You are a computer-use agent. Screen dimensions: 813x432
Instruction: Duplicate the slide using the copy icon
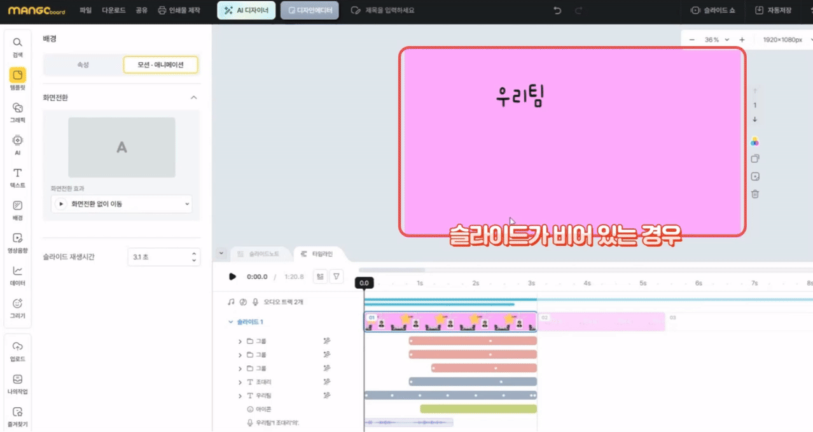(755, 158)
